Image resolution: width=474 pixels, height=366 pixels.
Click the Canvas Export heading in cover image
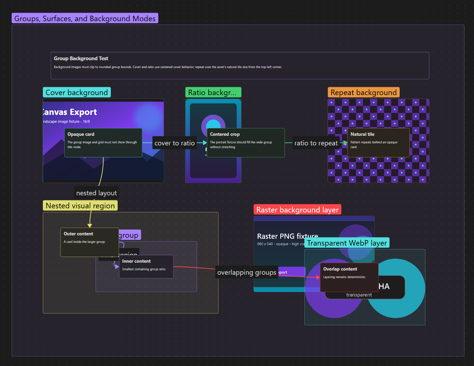[70, 112]
